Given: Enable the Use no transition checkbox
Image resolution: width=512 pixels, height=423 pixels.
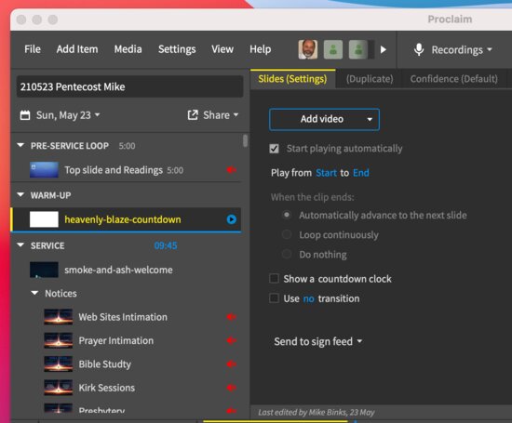Looking at the screenshot, I should click(274, 298).
